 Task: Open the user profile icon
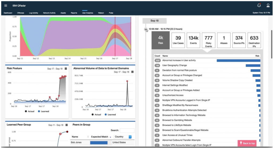click(x=268, y=6)
